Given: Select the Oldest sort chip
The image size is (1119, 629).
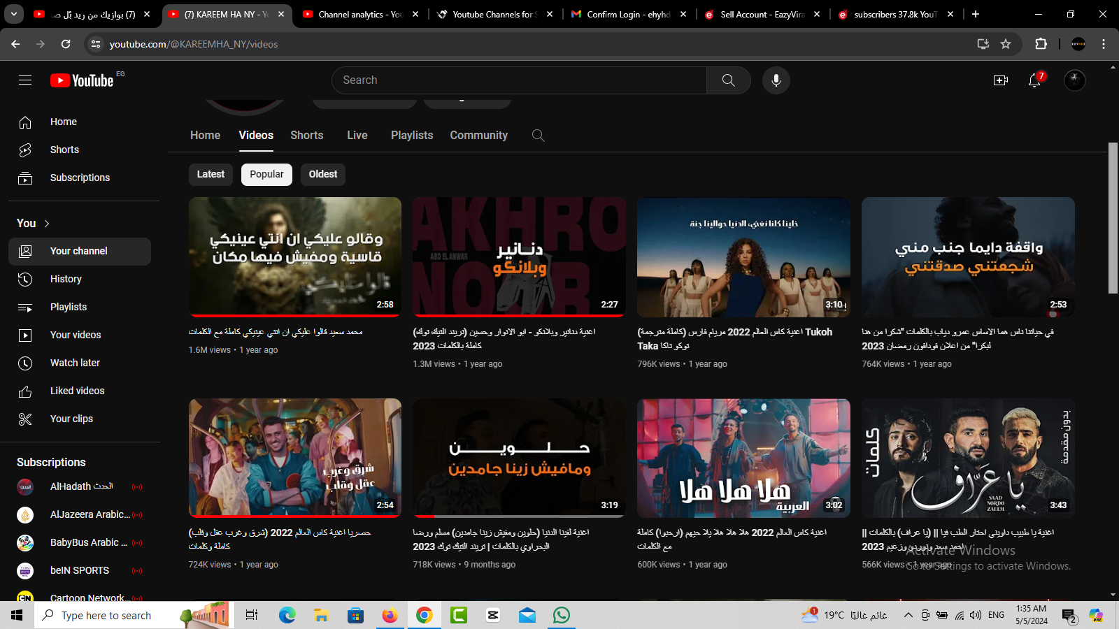Looking at the screenshot, I should point(322,174).
